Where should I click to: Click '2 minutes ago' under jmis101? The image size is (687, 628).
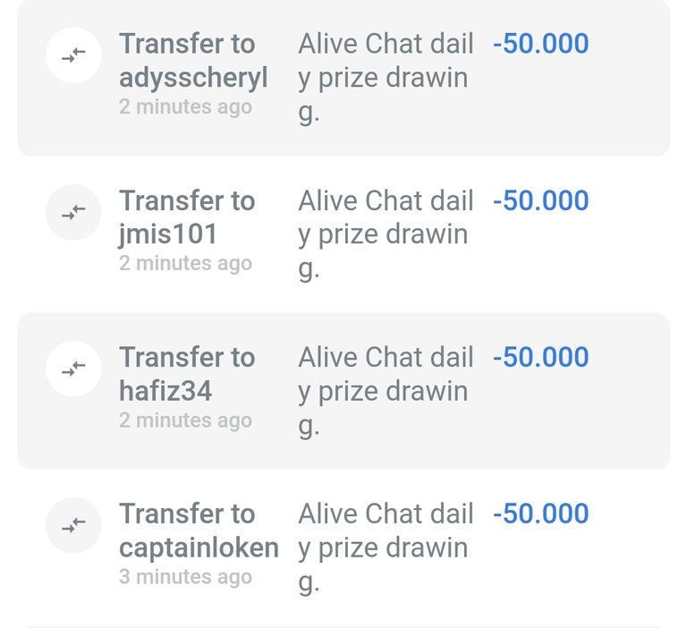[185, 263]
